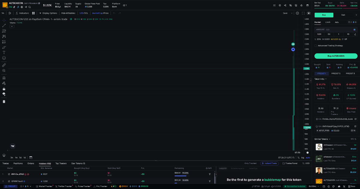Open the token search magnifier icon
The height and width of the screenshot is (189, 360).
(x=29, y=7)
